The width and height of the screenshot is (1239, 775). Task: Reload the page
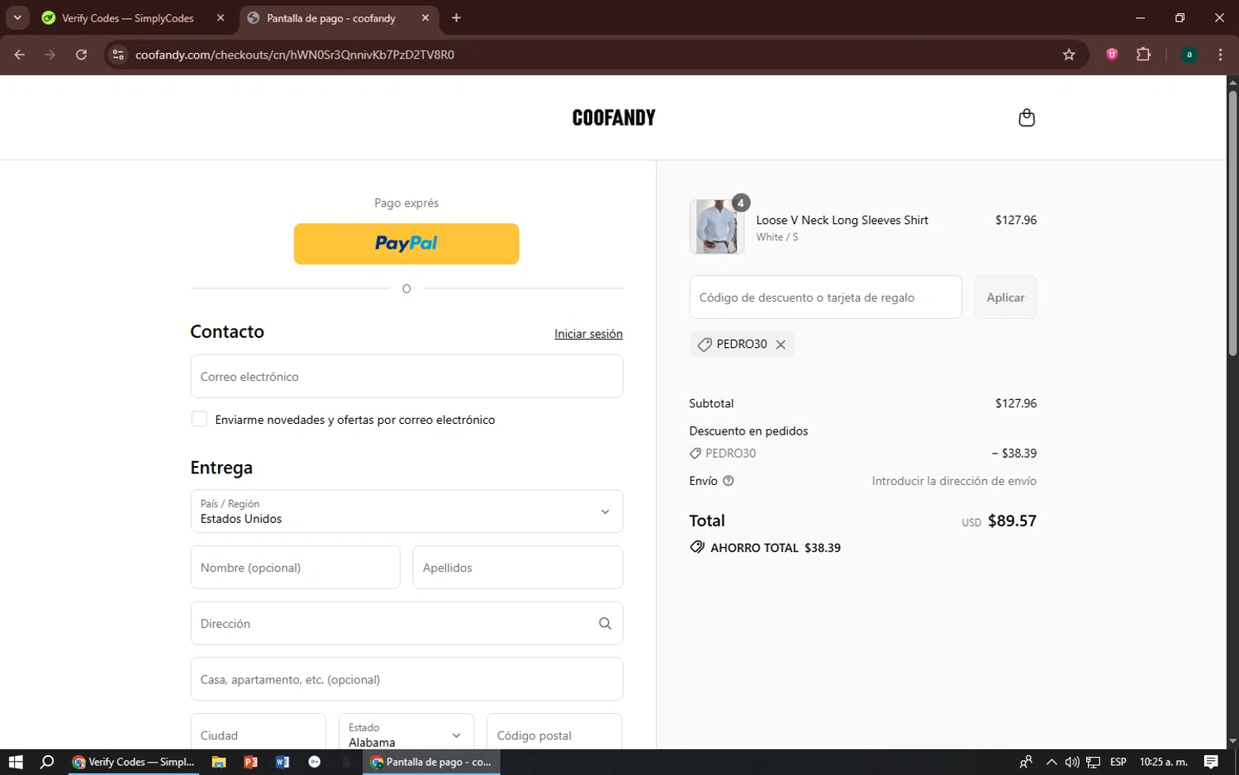81,55
